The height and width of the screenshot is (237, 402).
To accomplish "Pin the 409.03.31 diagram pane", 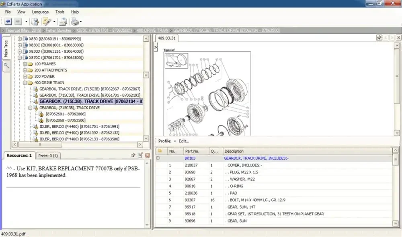I will click(x=379, y=37).
